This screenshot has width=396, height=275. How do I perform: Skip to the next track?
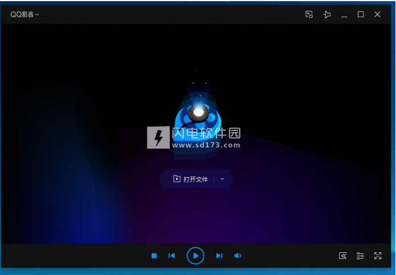tap(219, 256)
